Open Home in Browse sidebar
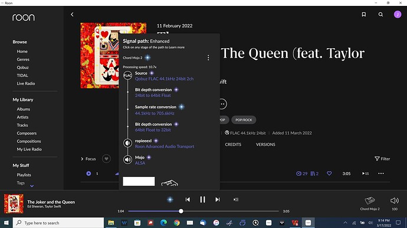 22,52
